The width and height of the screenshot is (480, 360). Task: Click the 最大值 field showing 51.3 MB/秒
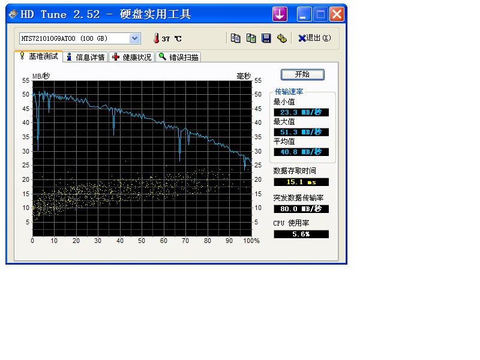coord(301,132)
